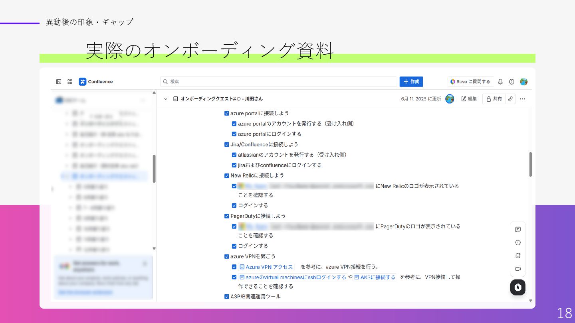Viewport: 575px width, 323px height.
Task: Click the Rovo colorful logo icon
Action: click(453, 82)
